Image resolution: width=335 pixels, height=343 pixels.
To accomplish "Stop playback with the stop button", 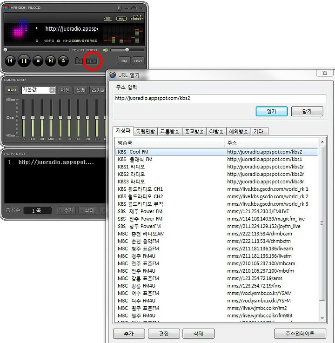I will 38,61.
